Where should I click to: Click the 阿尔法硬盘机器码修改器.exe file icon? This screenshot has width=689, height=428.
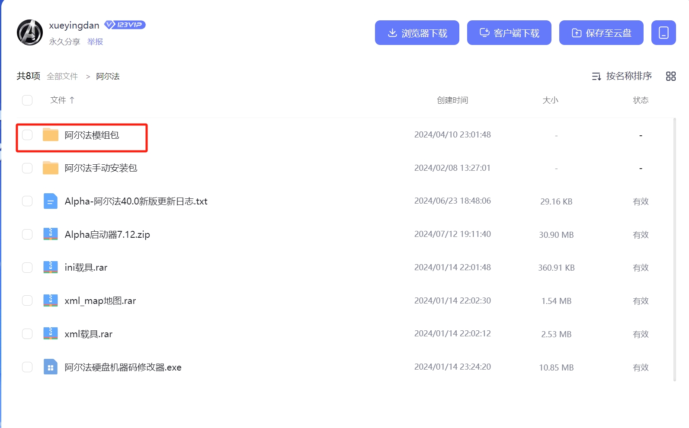pos(51,367)
